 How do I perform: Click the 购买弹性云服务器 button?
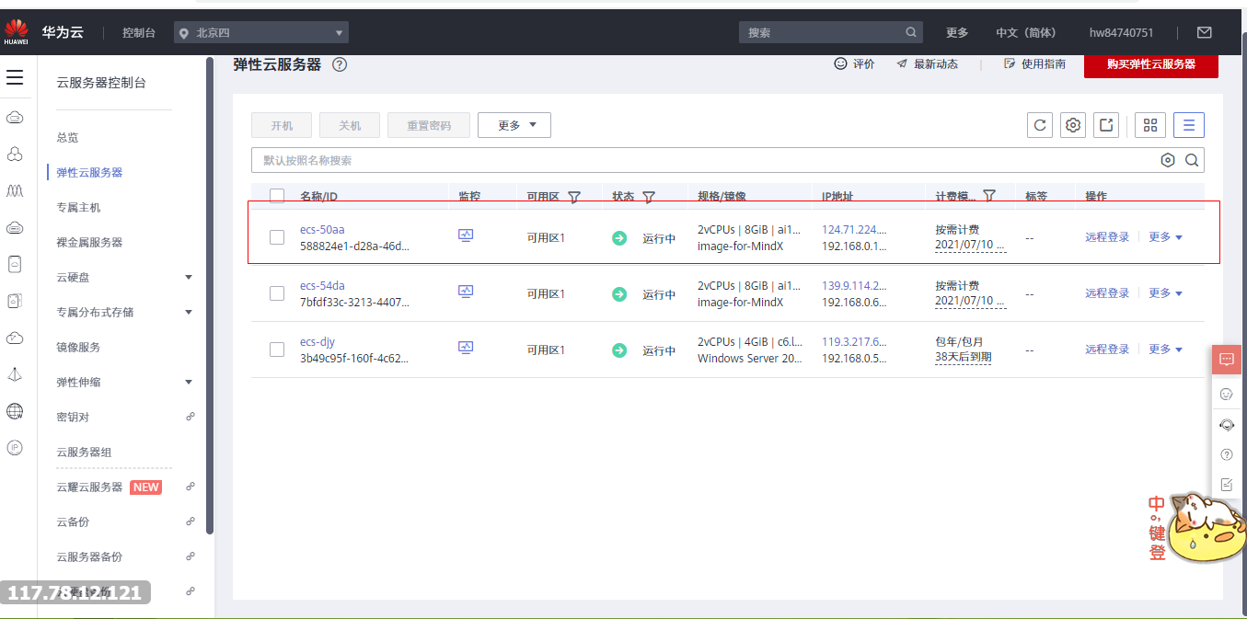coord(1151,64)
